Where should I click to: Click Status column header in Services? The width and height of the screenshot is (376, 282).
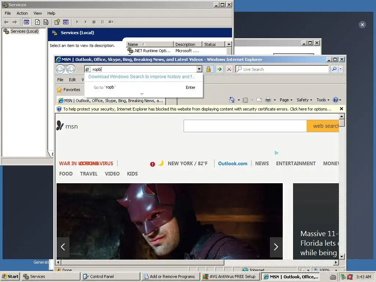tap(213, 44)
